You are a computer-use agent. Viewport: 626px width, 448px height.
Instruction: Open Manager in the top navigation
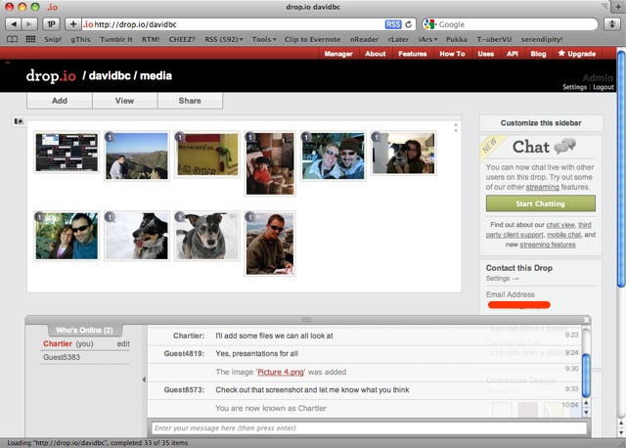coord(338,54)
